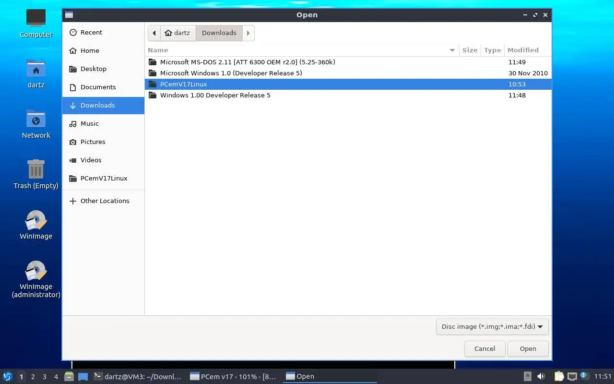Viewport: 614px width, 384px height.
Task: Sort by Size column header
Action: [470, 50]
